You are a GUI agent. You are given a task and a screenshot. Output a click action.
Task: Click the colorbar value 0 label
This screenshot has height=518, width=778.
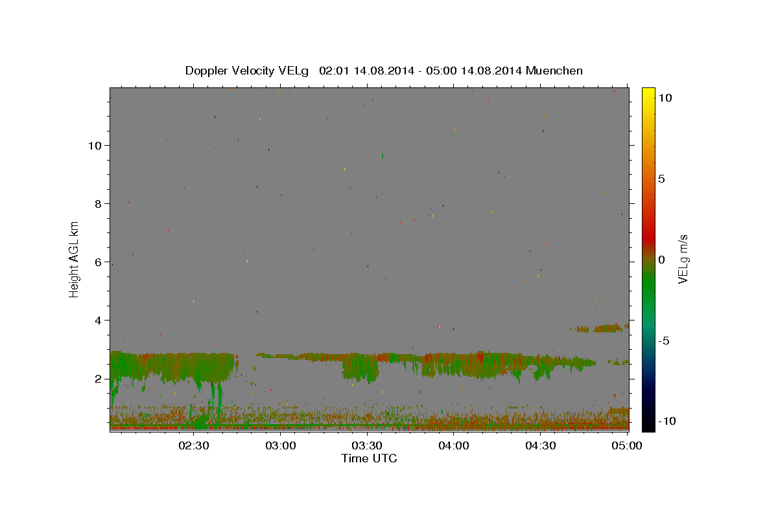pos(661,260)
